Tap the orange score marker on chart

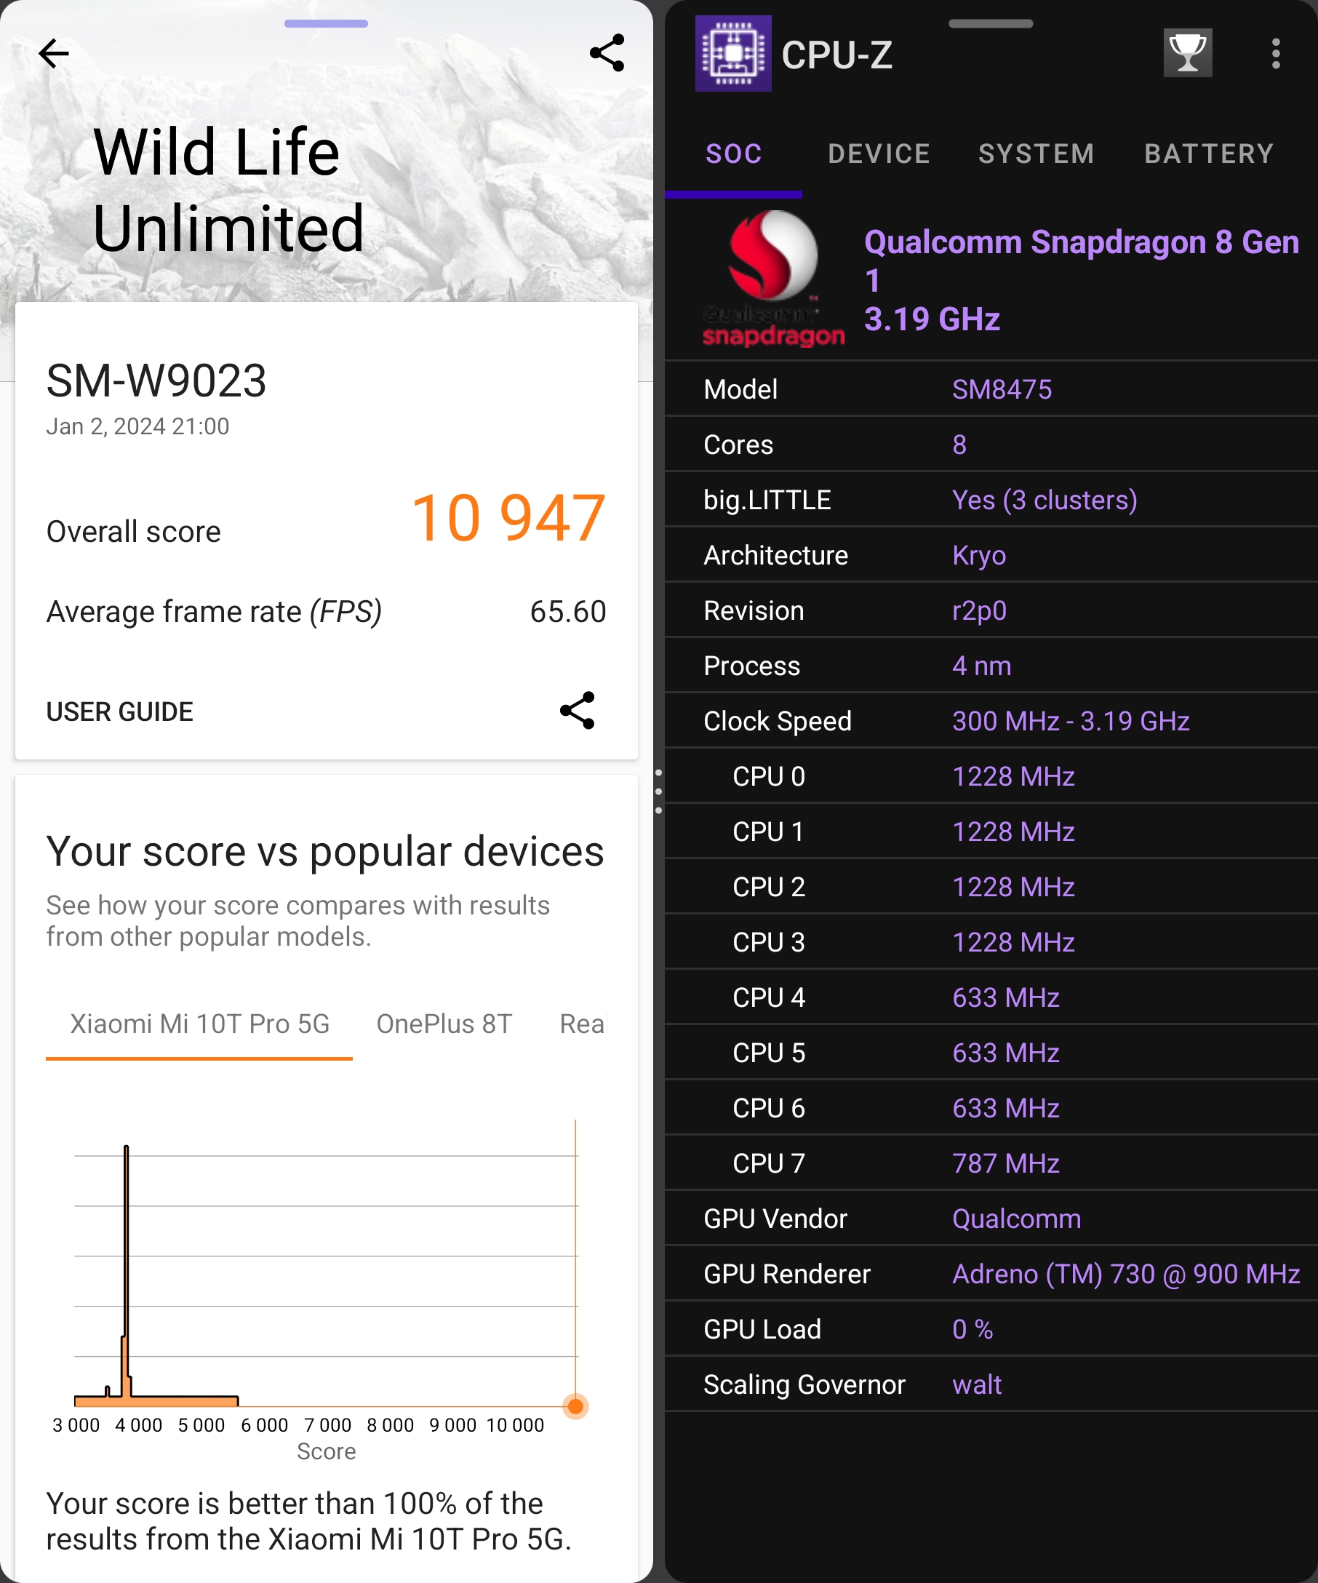[x=576, y=1405]
